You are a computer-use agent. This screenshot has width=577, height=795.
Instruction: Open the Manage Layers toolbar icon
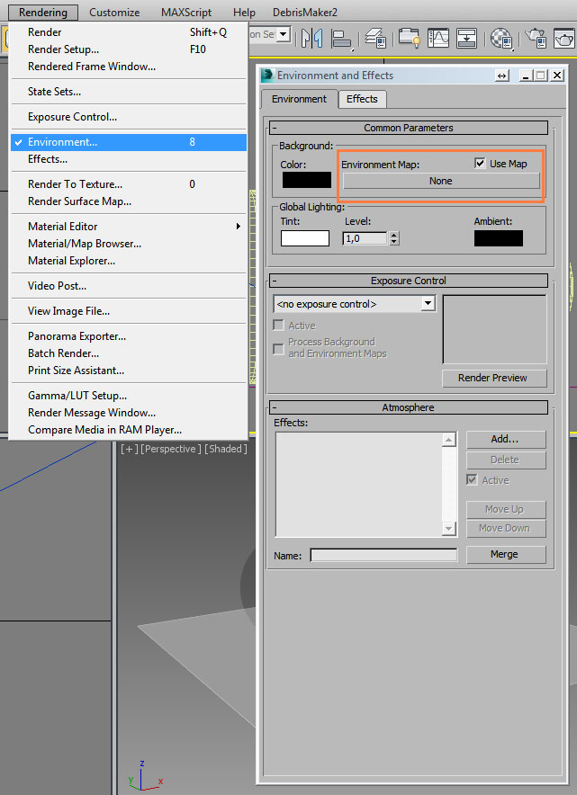point(375,39)
